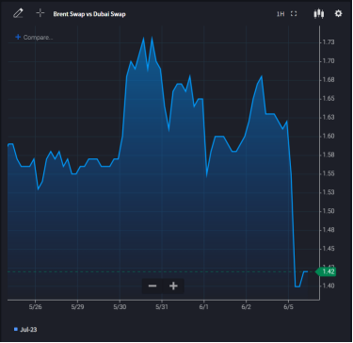
Task: Click the 6/2 date label
Action: 247,306
